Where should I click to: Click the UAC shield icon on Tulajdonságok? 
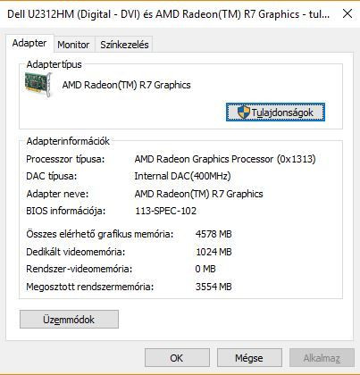[x=243, y=112]
